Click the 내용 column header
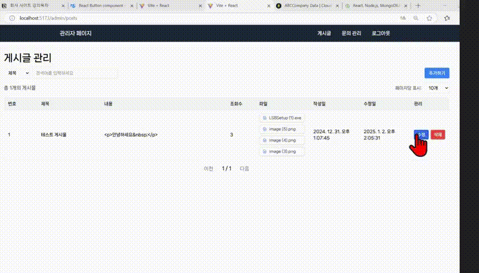 point(108,104)
